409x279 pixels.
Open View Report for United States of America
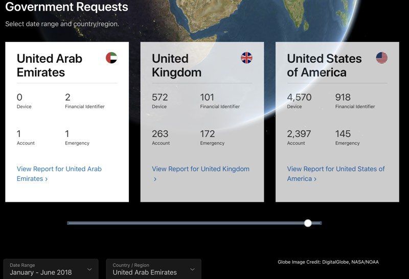click(x=336, y=174)
